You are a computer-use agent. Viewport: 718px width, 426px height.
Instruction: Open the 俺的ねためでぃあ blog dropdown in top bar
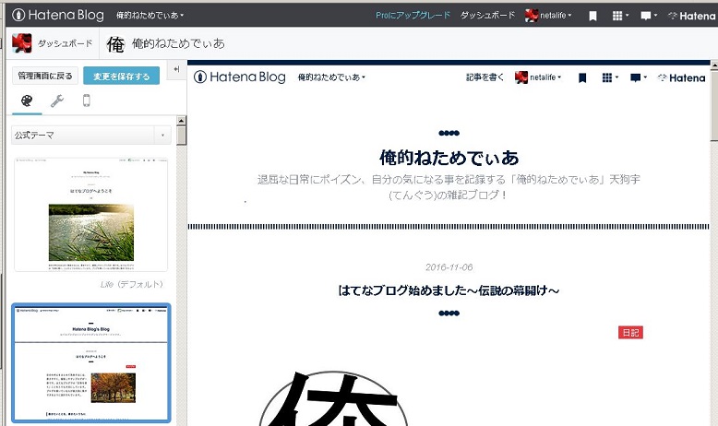150,15
